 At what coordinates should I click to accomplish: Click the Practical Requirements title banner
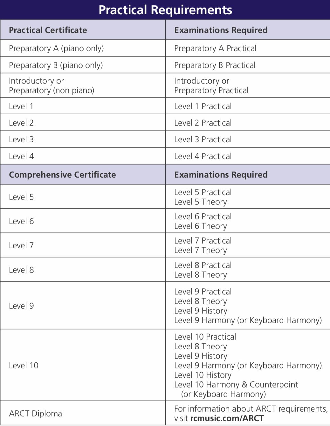point(165,10)
